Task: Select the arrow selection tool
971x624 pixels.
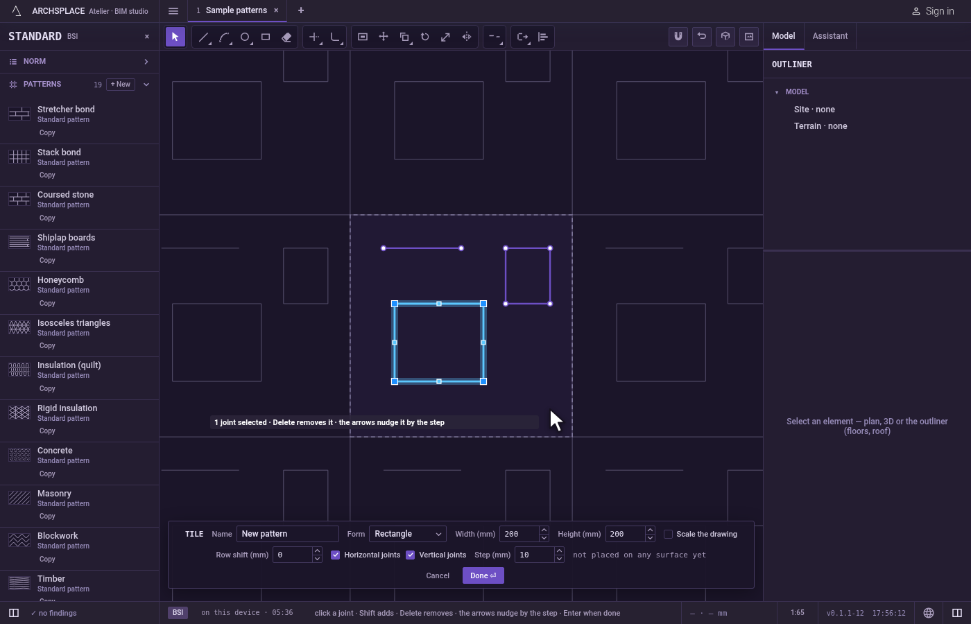Action: [x=175, y=37]
